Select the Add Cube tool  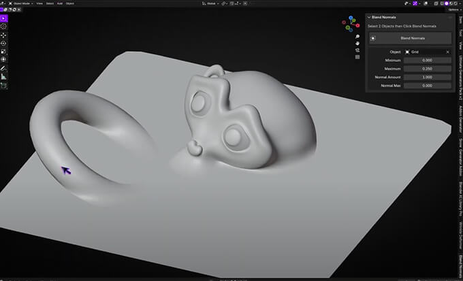click(3, 86)
